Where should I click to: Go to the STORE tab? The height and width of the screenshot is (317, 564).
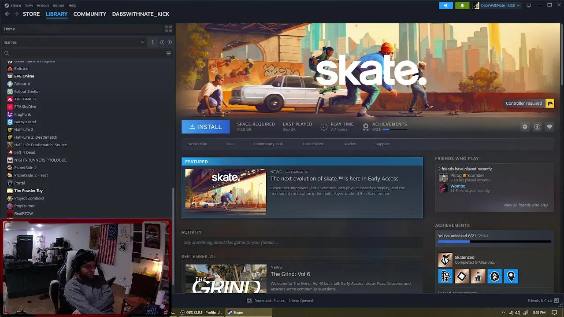coord(31,14)
